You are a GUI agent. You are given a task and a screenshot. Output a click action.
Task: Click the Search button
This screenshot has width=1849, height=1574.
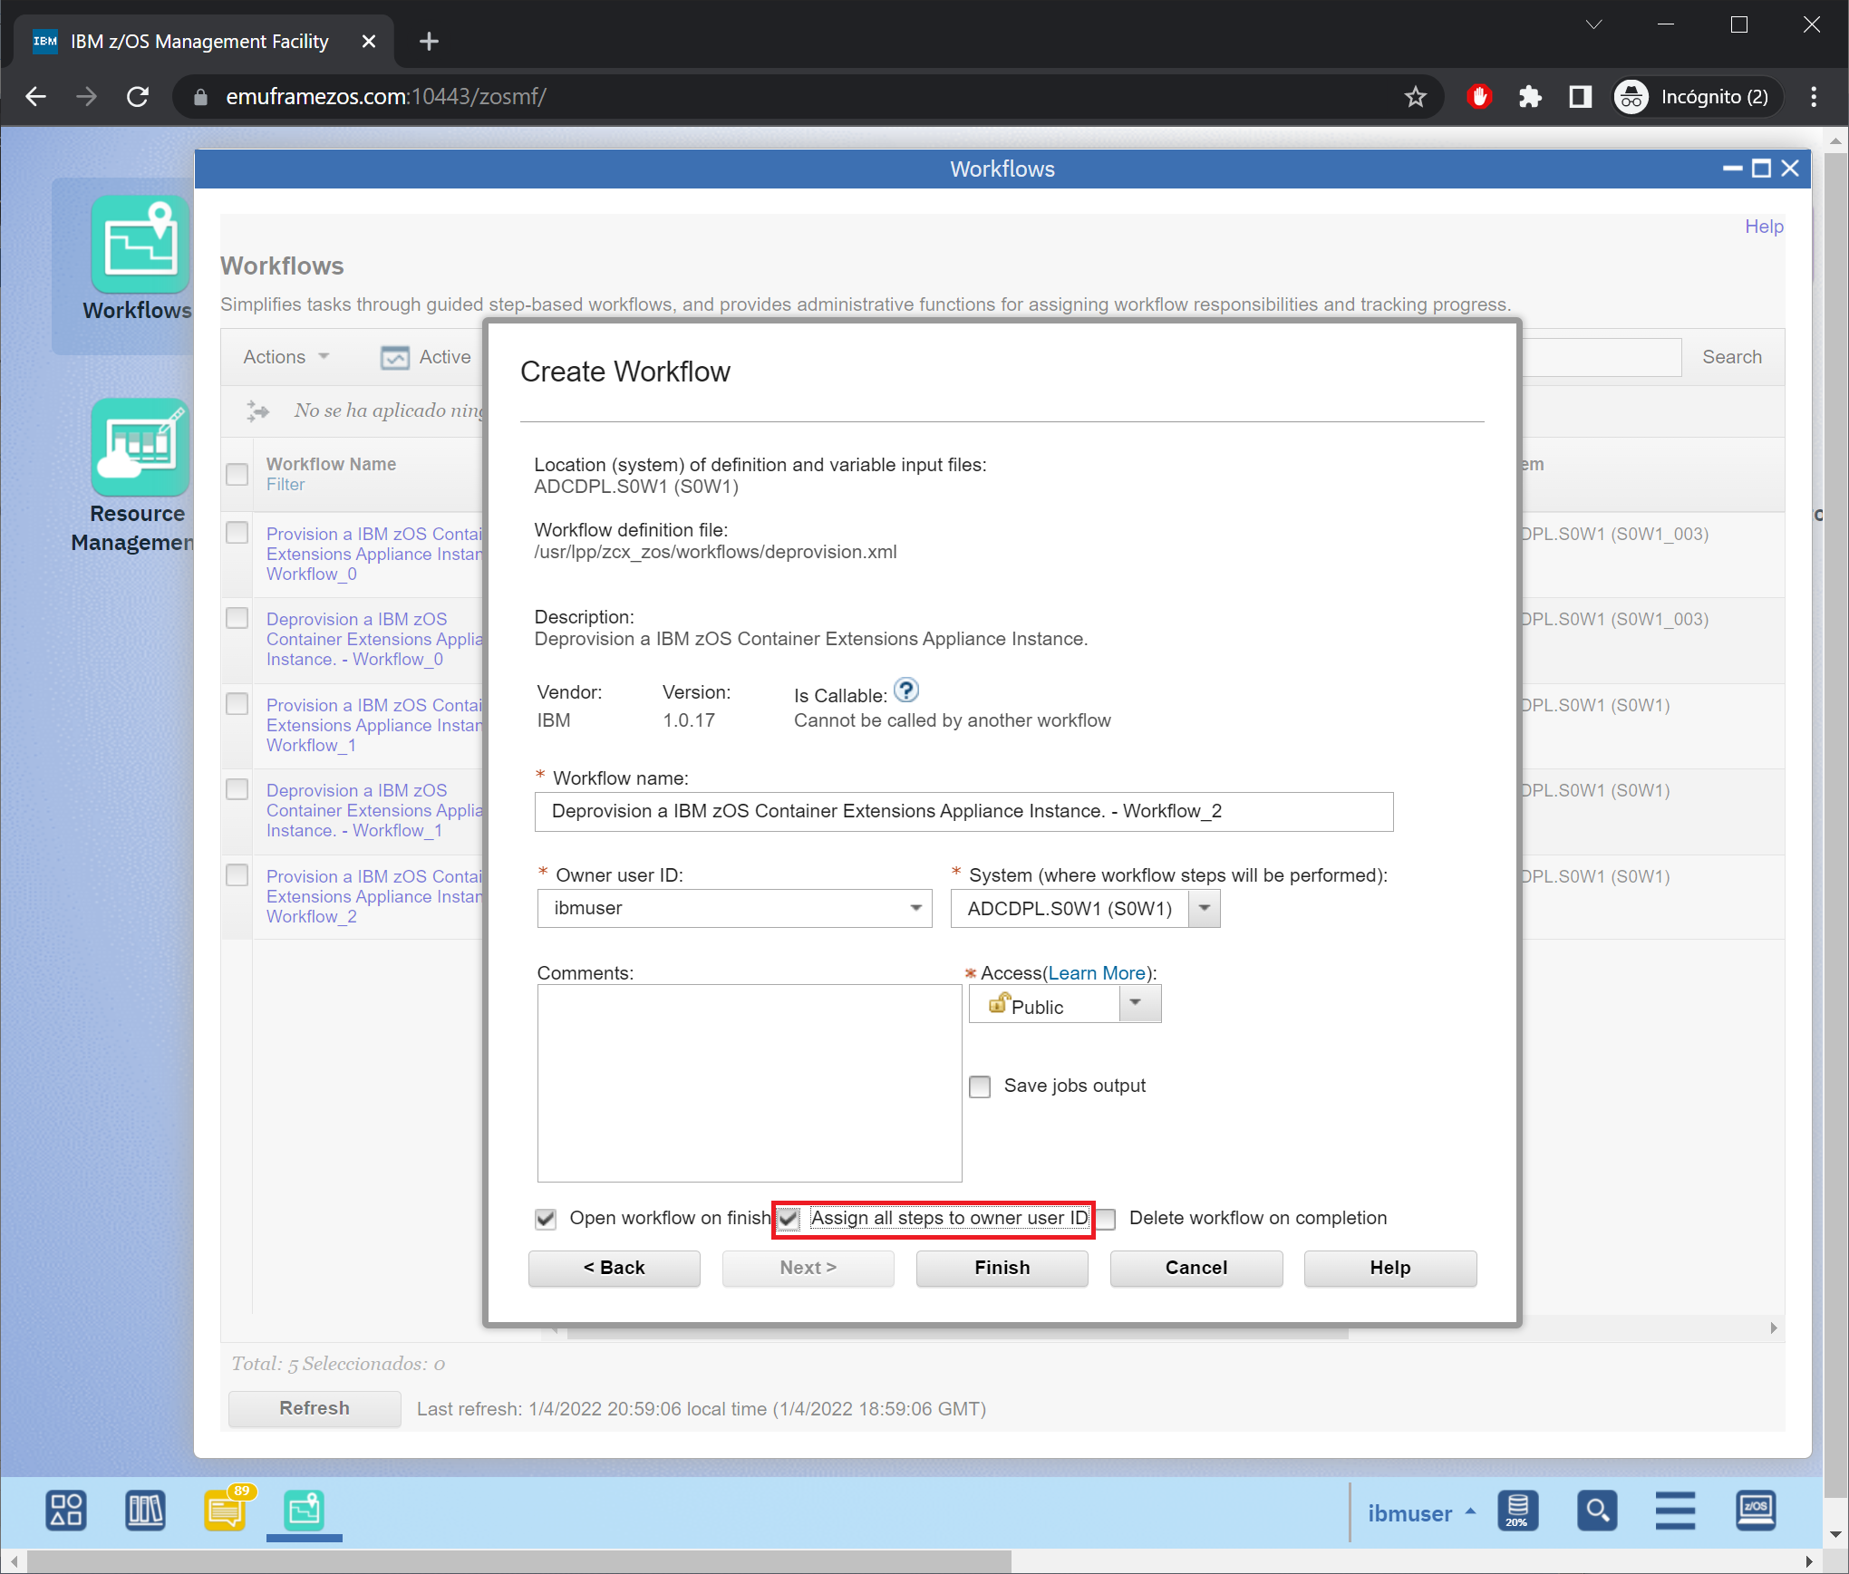point(1731,357)
